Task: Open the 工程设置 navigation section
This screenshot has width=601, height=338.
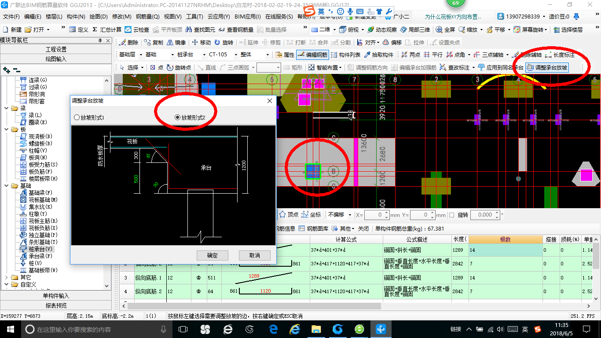Action: pyautogui.click(x=56, y=49)
